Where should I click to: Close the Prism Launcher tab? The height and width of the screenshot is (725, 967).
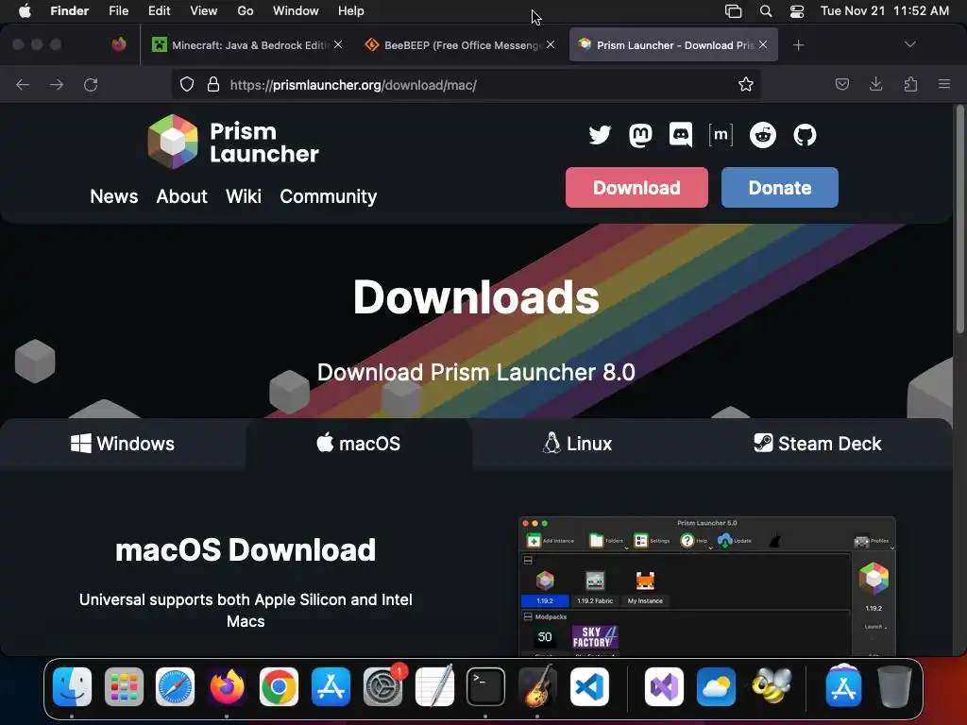tap(763, 44)
